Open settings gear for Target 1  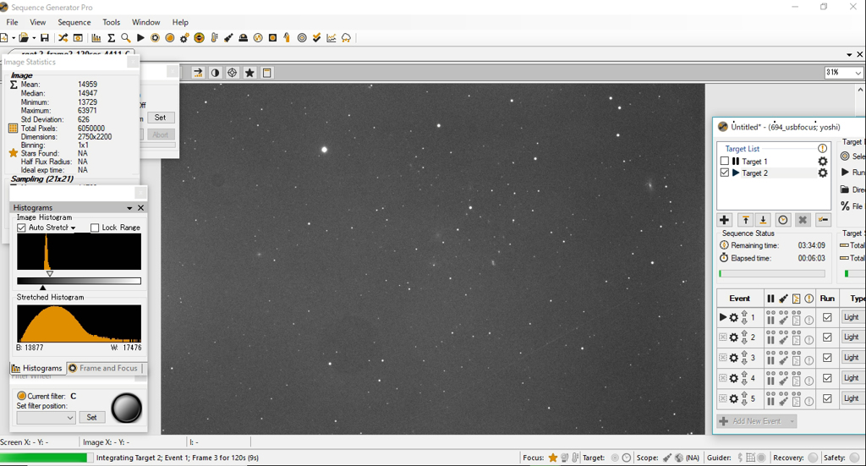click(823, 162)
